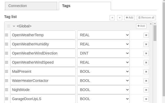Click the drag handle beside WaterHeaterContactor
Image resolution: width=165 pixels, height=103 pixels.
pyautogui.click(x=7, y=81)
